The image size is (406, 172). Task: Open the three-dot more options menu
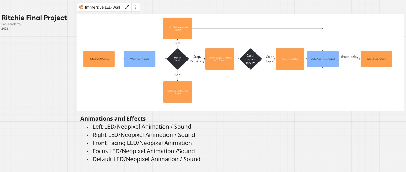136,7
